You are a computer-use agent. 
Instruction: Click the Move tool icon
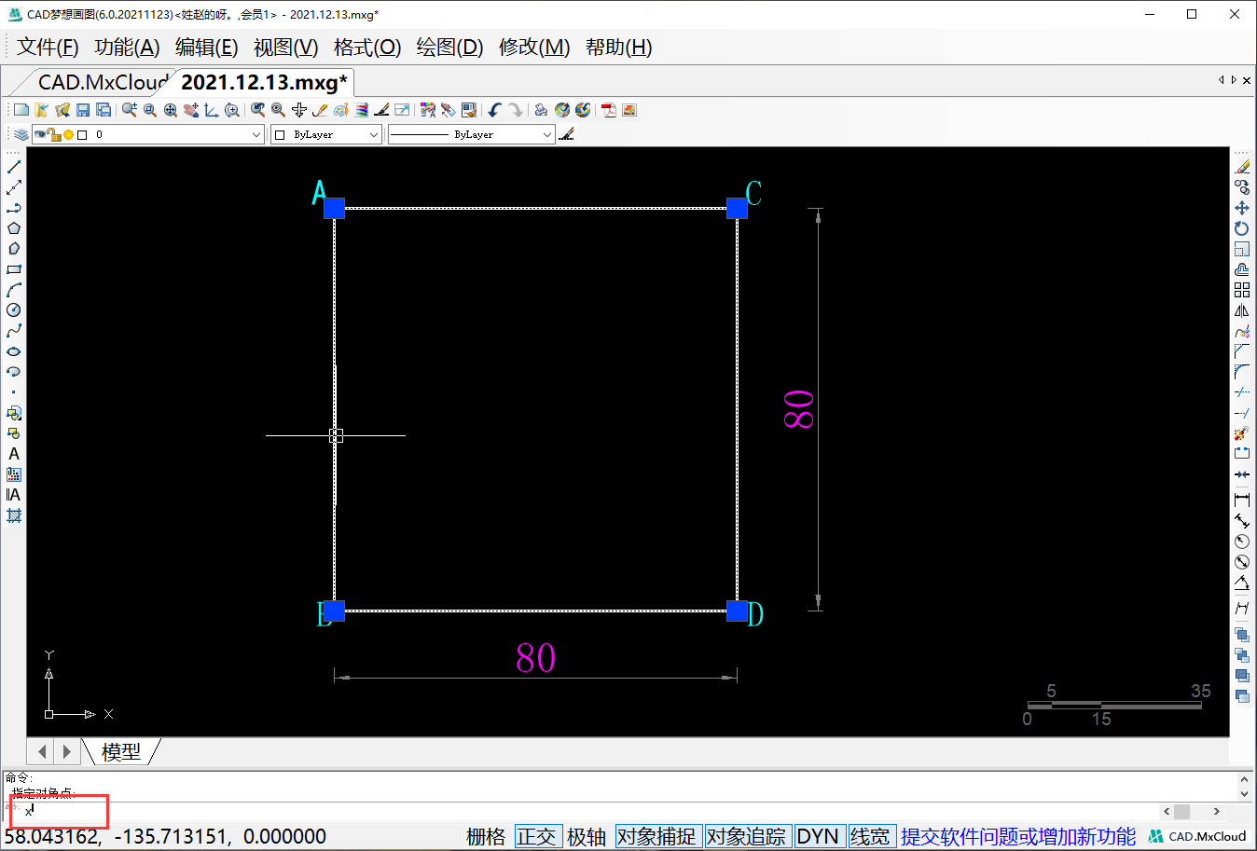(1242, 208)
